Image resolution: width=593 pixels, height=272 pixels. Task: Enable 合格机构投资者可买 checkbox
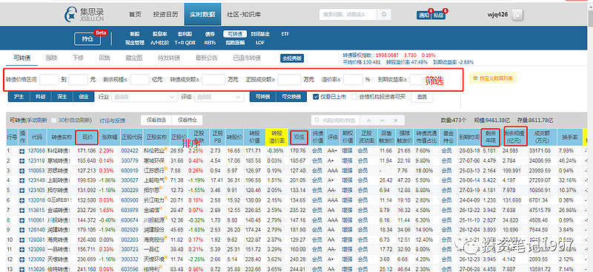354,97
